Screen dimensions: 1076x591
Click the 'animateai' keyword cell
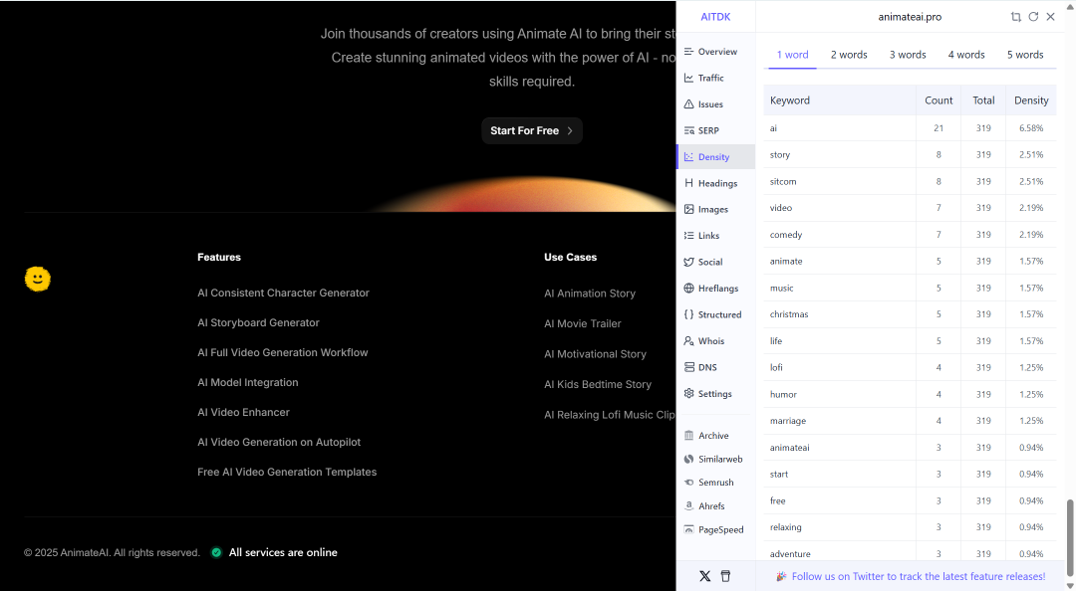pos(839,448)
